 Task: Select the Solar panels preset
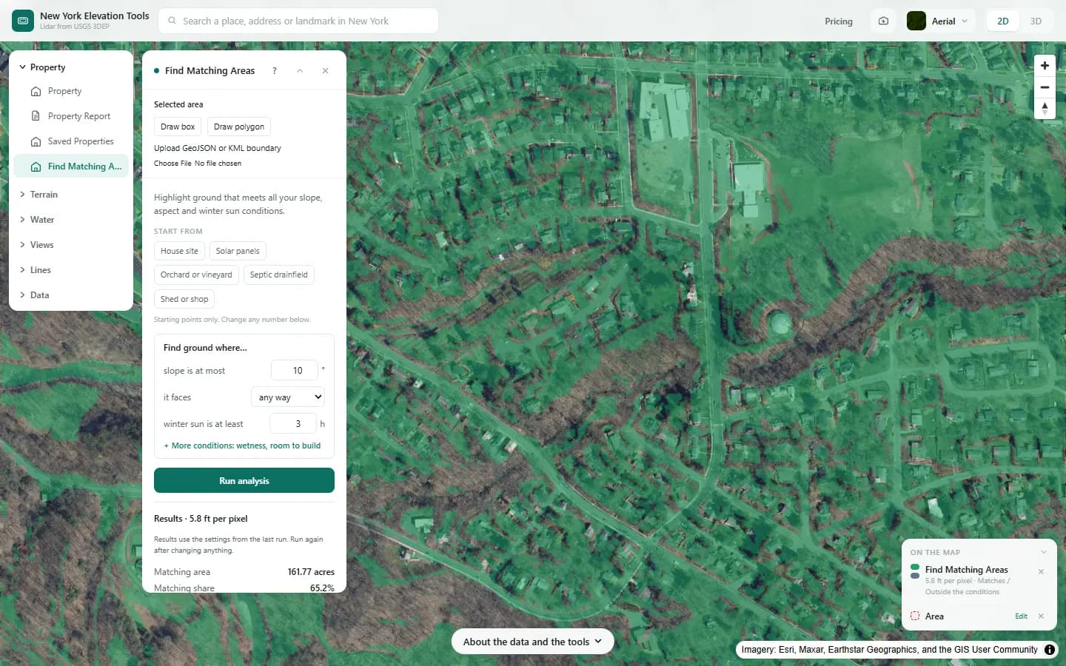(238, 251)
